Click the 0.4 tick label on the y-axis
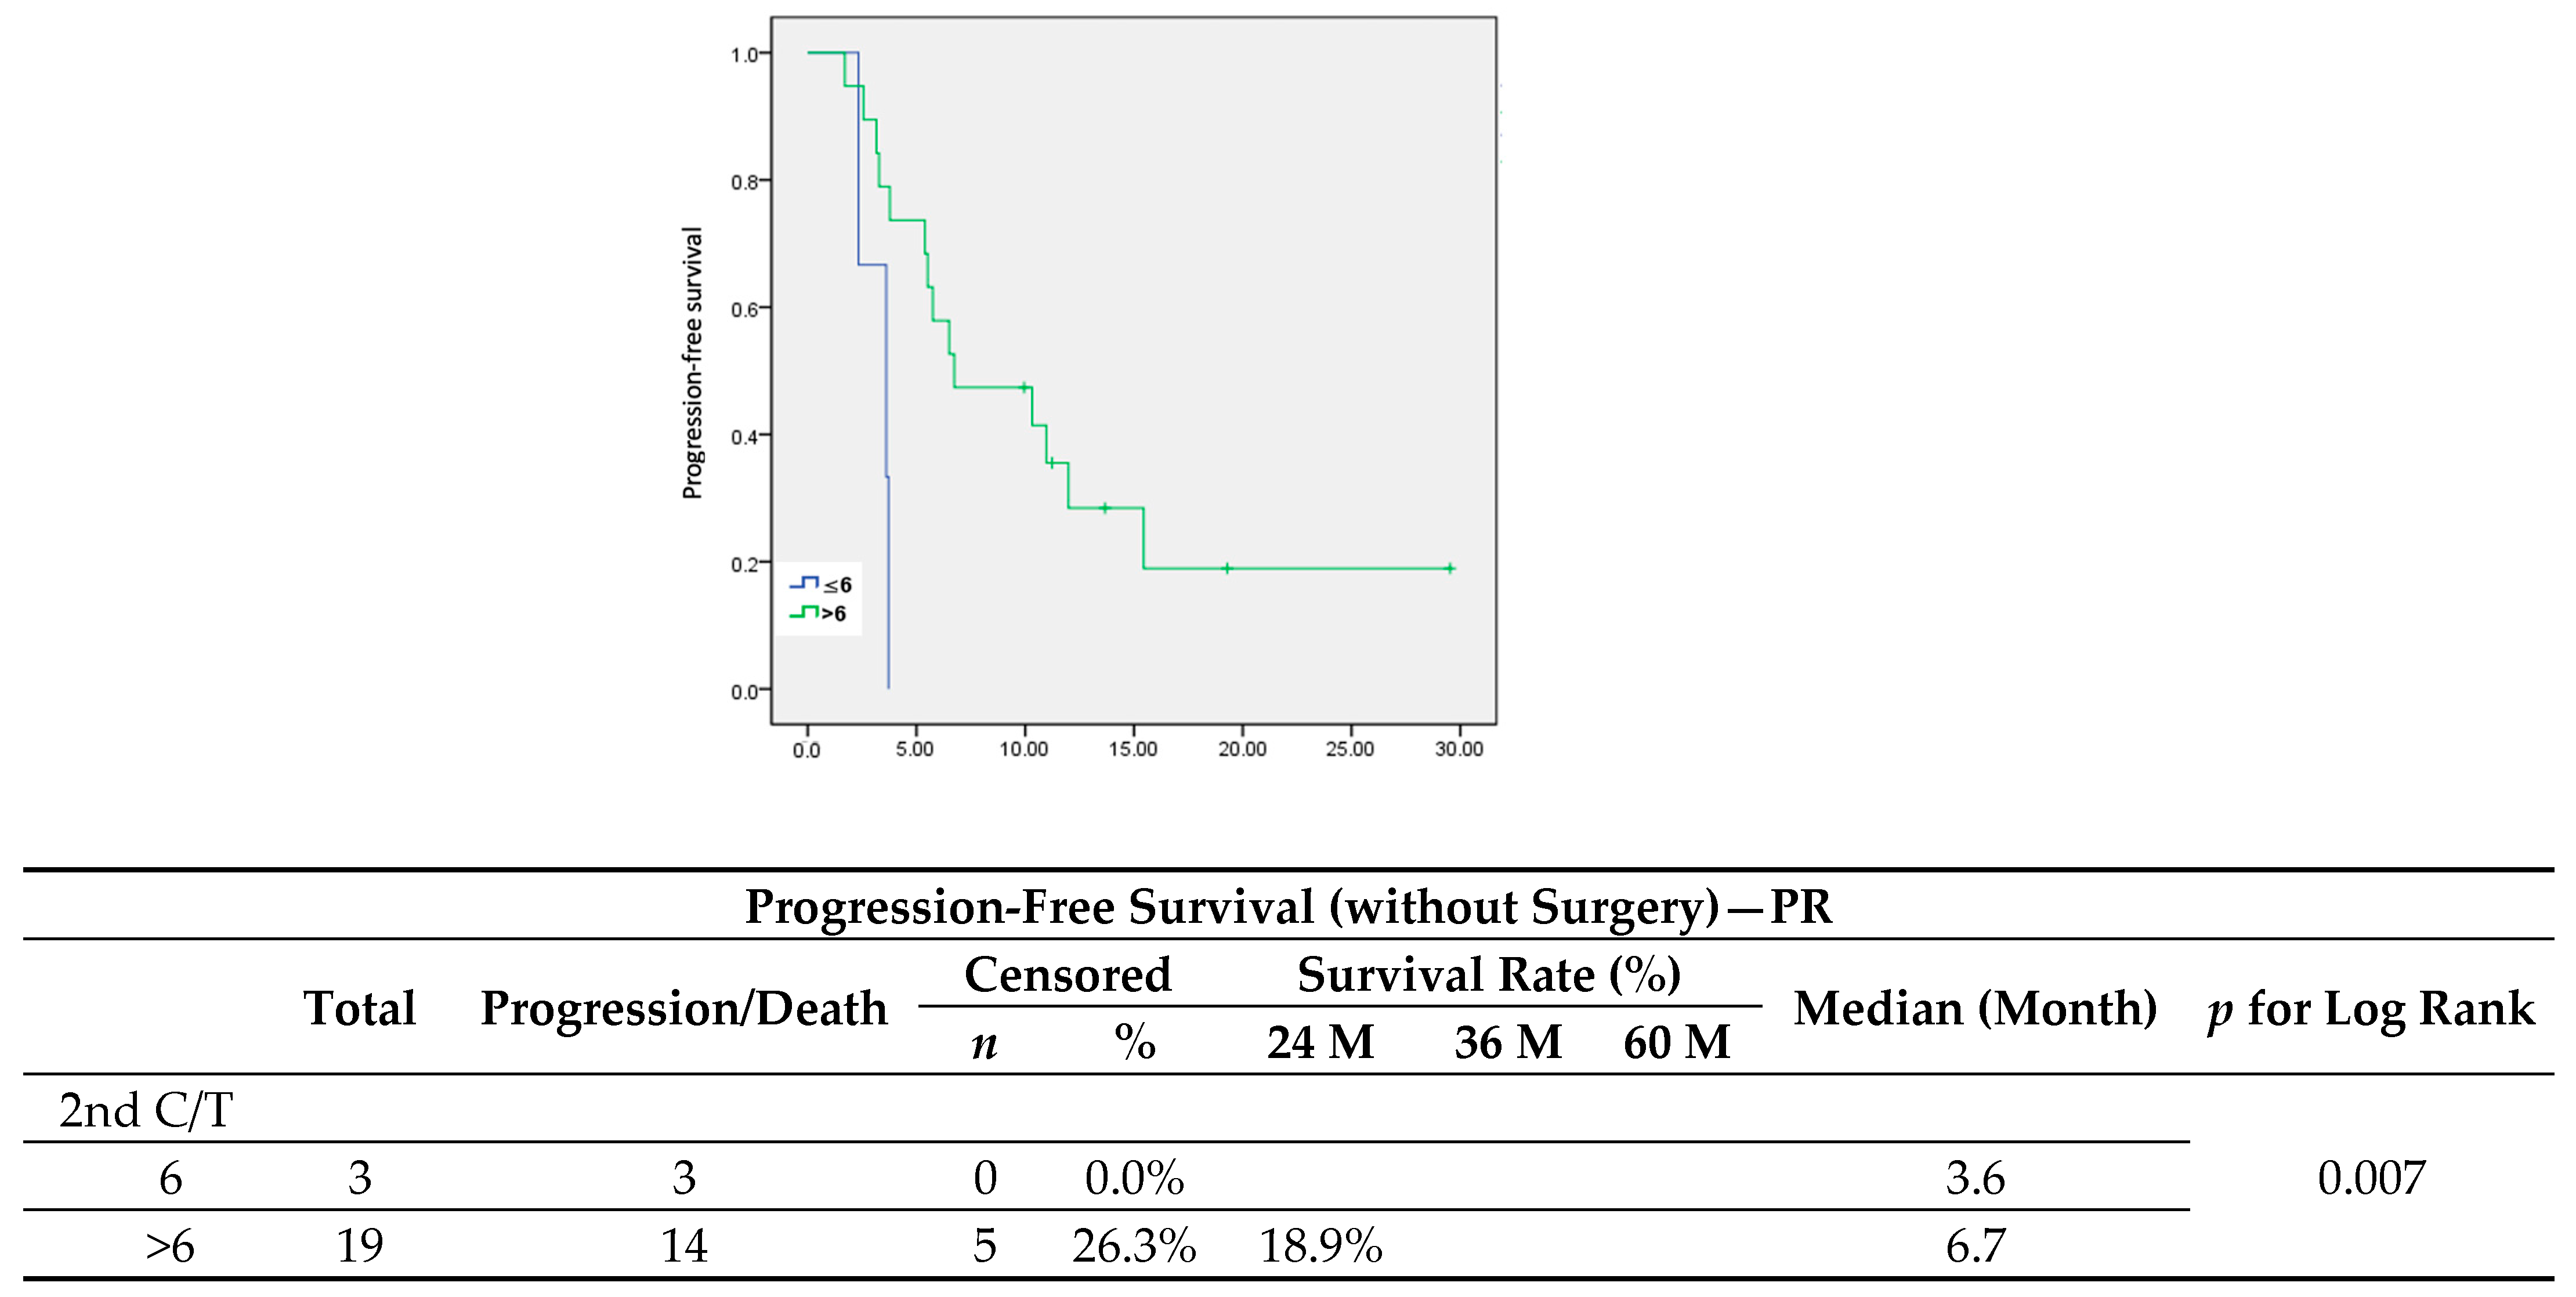 pos(744,437)
